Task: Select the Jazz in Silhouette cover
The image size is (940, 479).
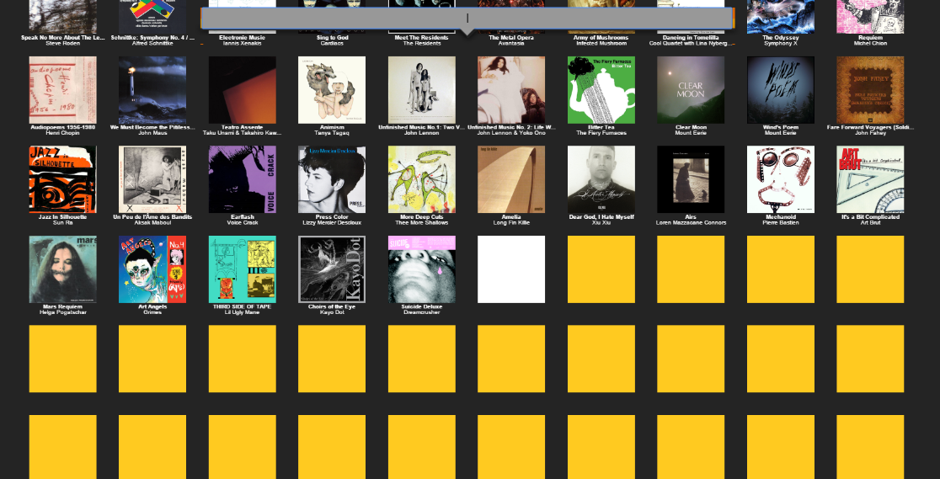Action: click(x=63, y=179)
